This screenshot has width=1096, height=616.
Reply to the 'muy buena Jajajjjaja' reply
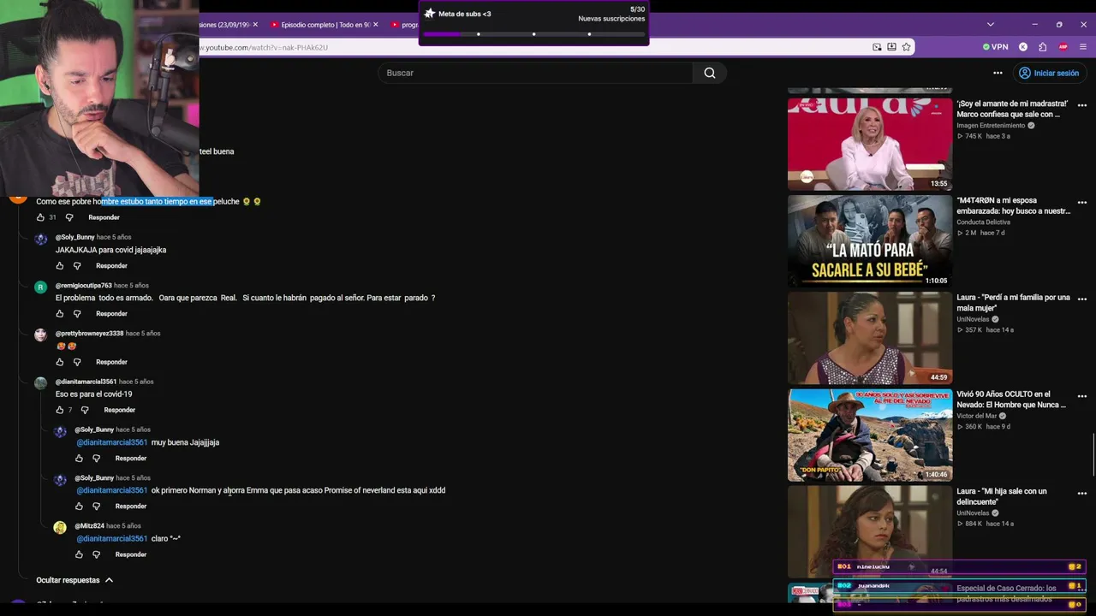point(131,459)
